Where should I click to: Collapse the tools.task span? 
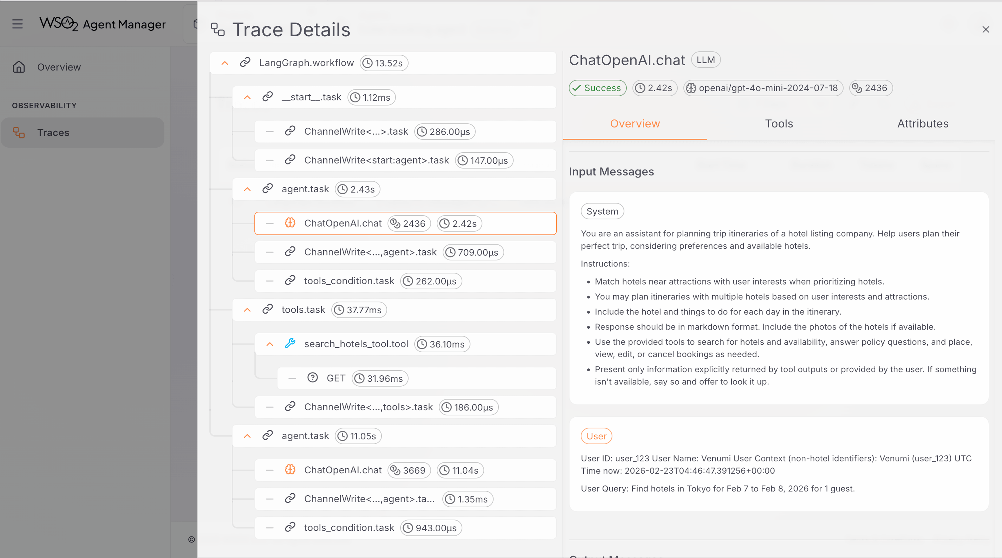click(247, 310)
